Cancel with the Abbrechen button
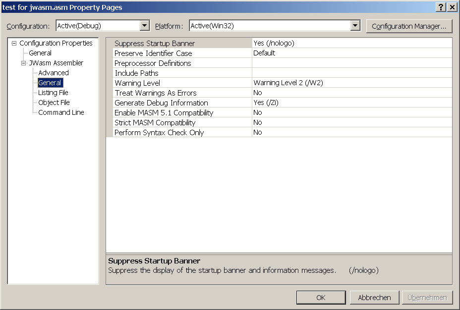The height and width of the screenshot is (310, 460). click(374, 298)
